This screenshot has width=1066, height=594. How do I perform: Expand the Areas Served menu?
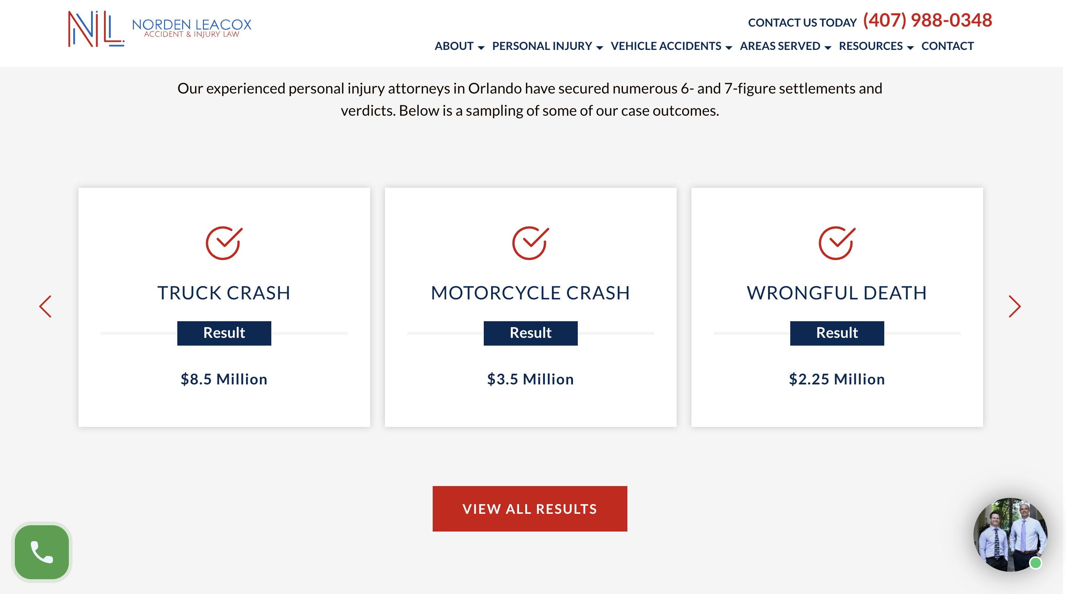(785, 46)
